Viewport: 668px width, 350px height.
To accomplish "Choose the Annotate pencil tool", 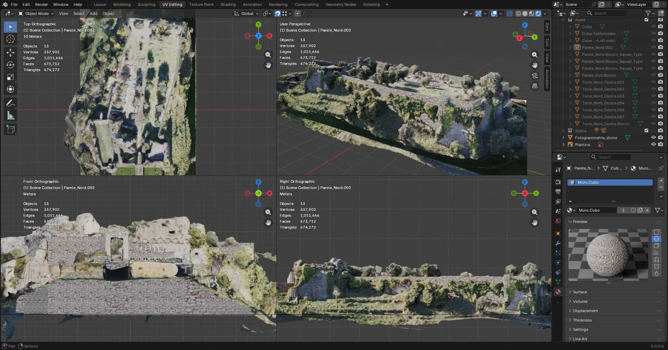I will pyautogui.click(x=10, y=103).
